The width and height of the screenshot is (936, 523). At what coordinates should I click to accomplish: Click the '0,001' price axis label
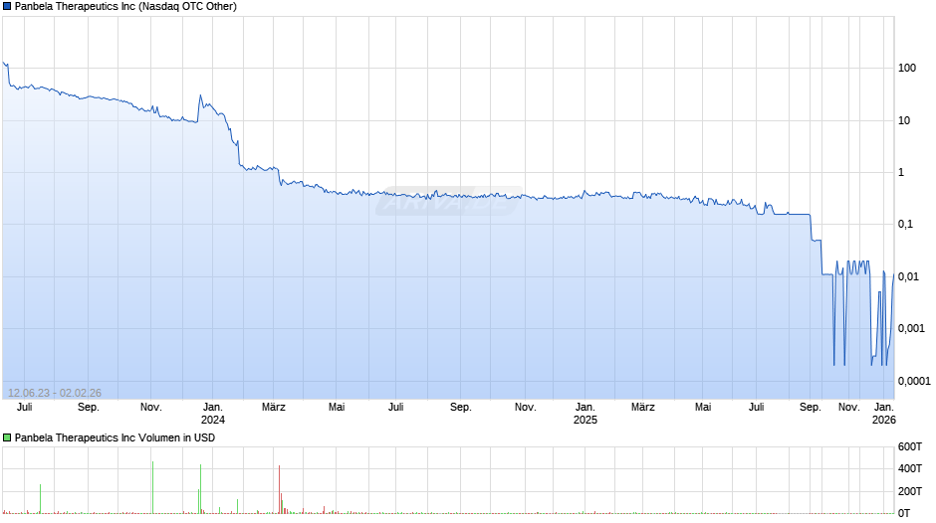[x=911, y=328]
